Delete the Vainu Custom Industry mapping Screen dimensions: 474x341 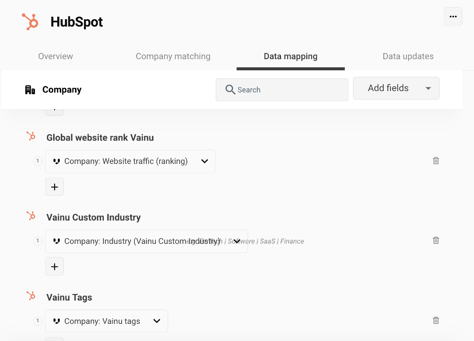(436, 241)
